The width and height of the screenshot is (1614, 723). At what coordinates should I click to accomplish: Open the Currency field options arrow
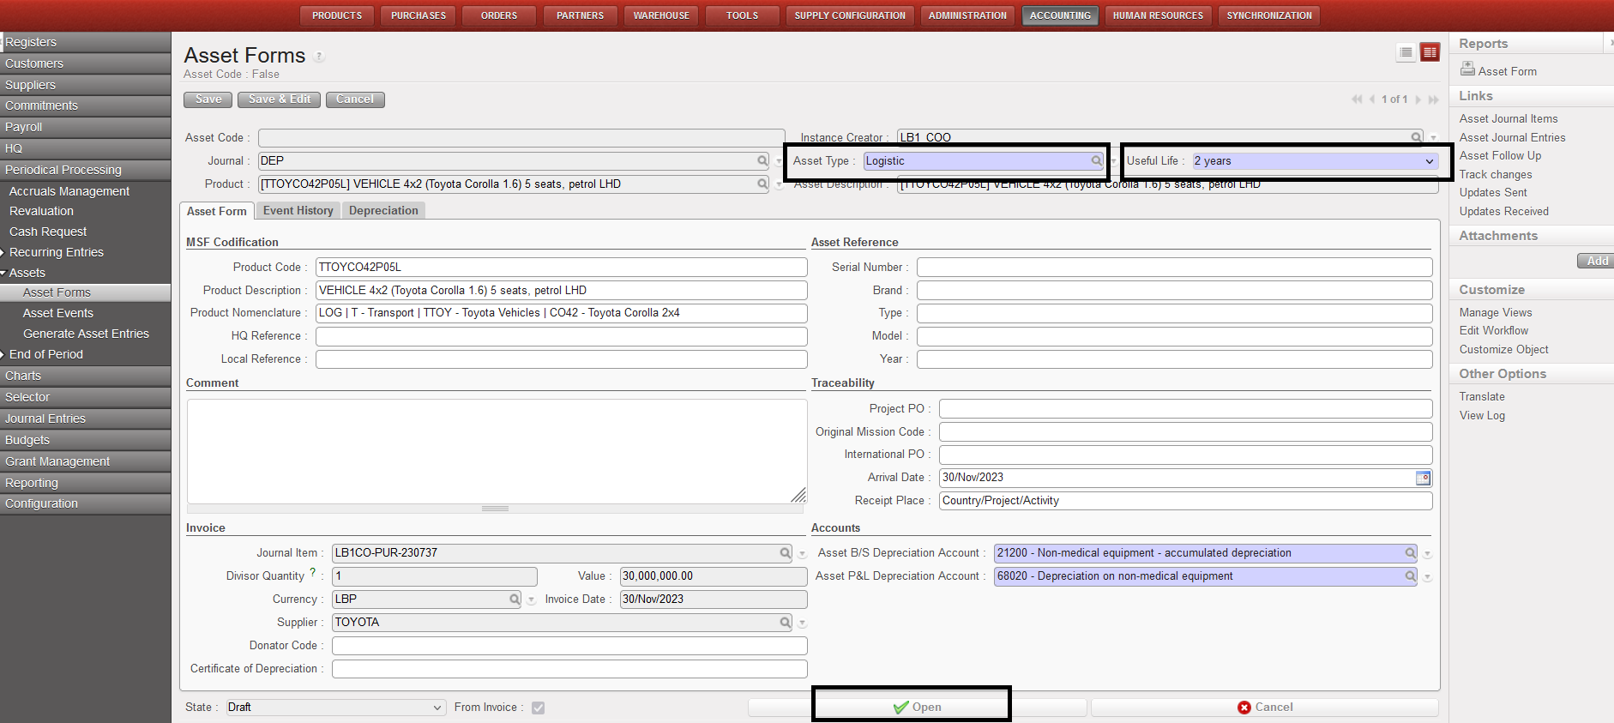tap(532, 600)
